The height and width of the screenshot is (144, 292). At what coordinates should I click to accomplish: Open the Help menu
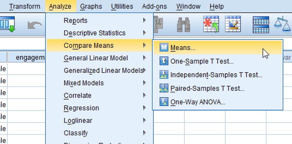217,7
